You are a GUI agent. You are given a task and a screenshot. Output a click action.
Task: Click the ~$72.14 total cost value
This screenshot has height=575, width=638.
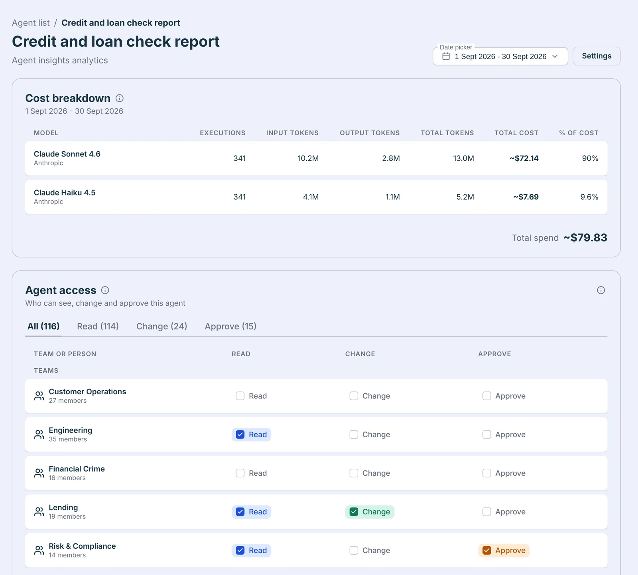524,158
